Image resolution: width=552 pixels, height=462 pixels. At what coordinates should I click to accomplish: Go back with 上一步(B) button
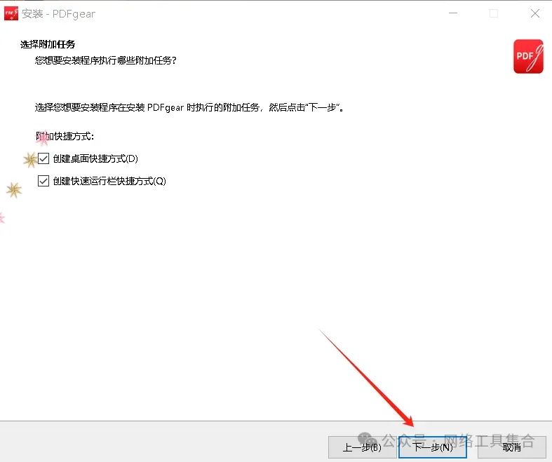(362, 447)
